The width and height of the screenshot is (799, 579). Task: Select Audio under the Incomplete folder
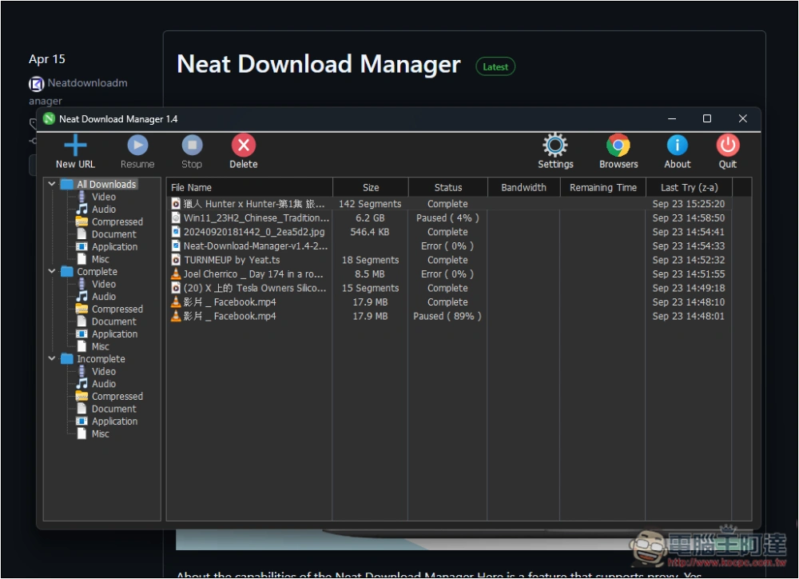[x=103, y=384]
